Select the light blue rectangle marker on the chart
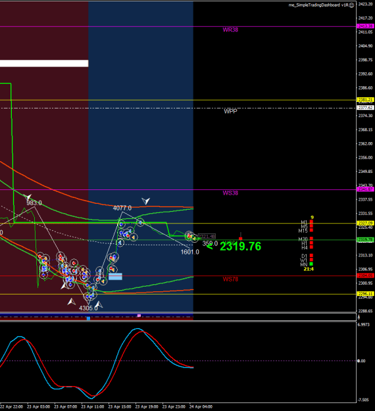This screenshot has width=375, height=411. (115, 277)
